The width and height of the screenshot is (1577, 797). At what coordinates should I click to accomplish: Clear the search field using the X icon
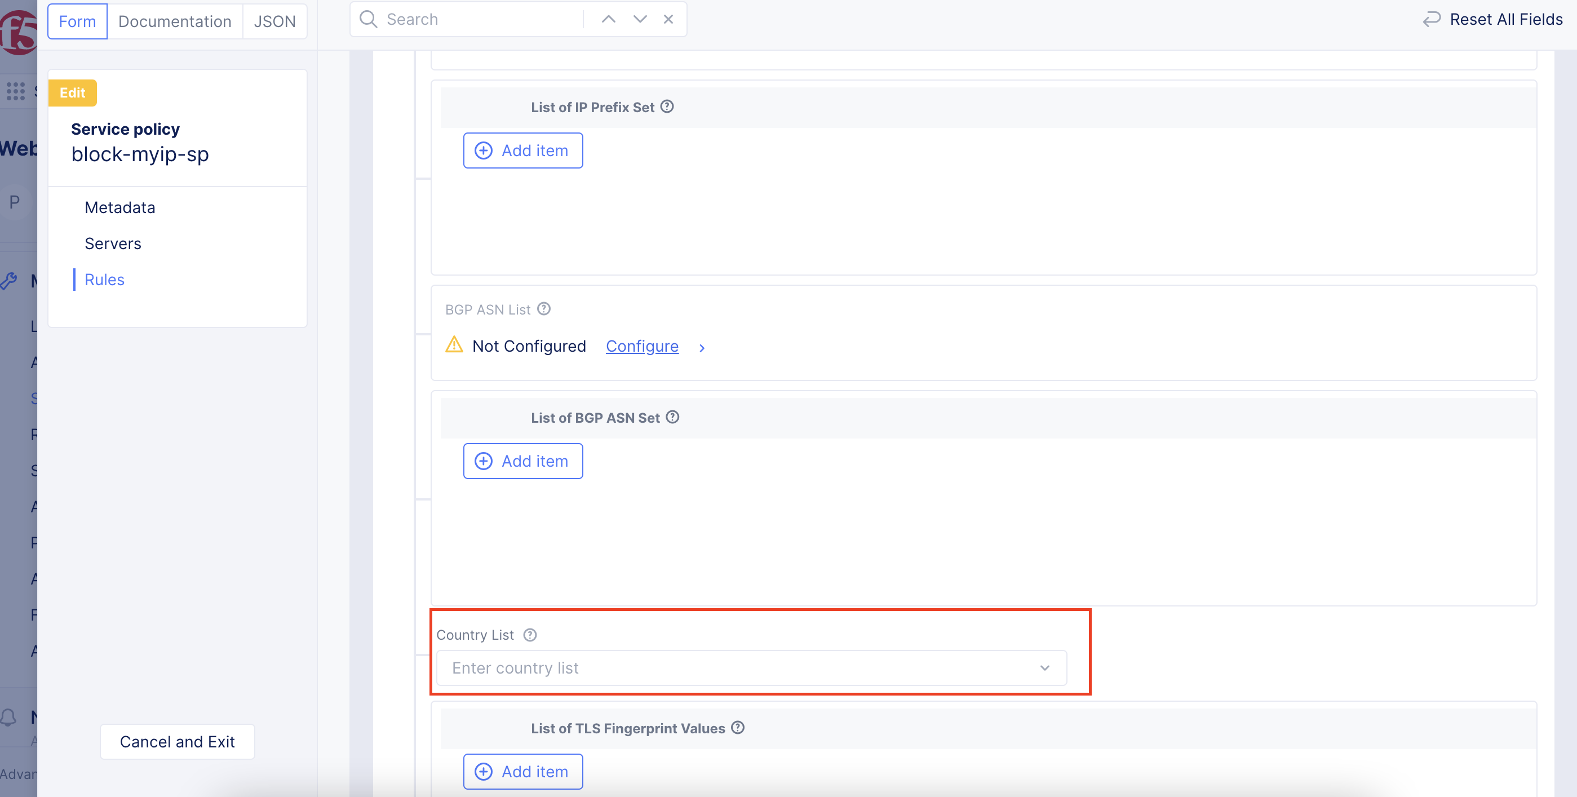click(668, 19)
